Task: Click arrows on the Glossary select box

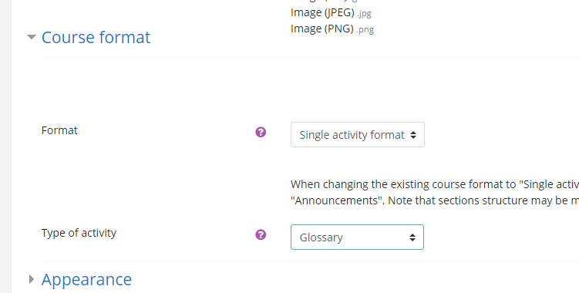Action: pos(412,237)
